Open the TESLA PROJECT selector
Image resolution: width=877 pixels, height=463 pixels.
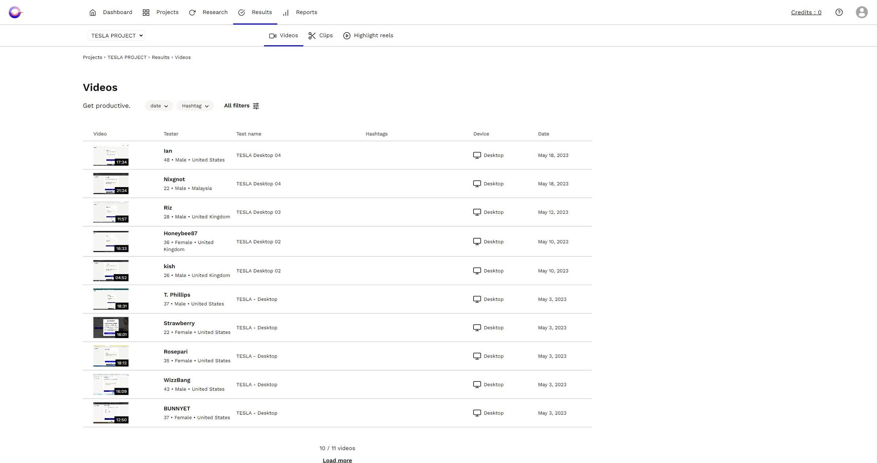[x=116, y=35]
